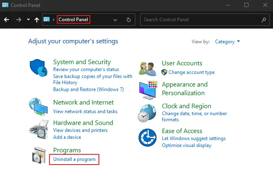This screenshot has height=176, width=273.
Task: Open View network status and tasks
Action: tap(85, 111)
